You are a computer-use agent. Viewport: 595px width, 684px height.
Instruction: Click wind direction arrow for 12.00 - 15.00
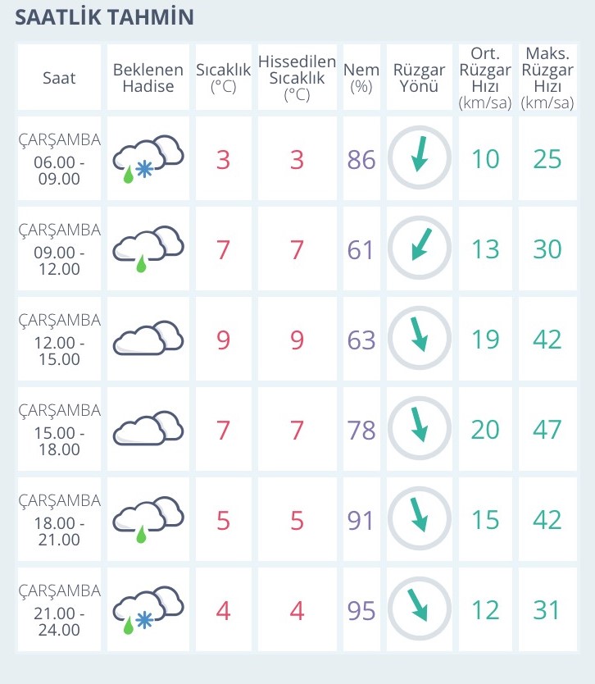420,338
